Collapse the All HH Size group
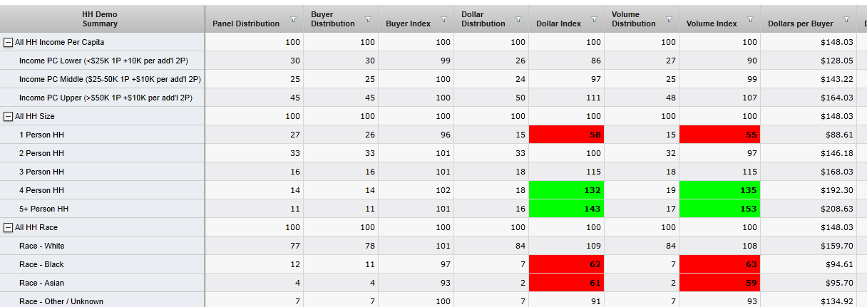Image resolution: width=867 pixels, height=307 pixels. pyautogui.click(x=8, y=117)
